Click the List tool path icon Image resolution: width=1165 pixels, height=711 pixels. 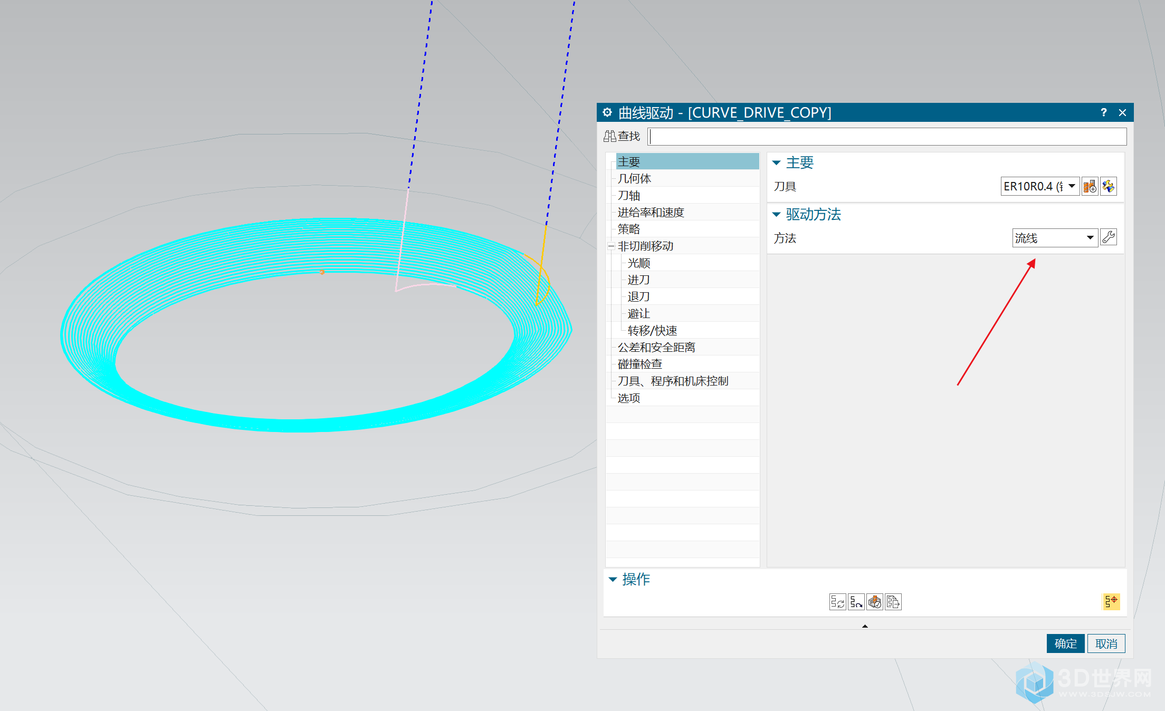893,601
